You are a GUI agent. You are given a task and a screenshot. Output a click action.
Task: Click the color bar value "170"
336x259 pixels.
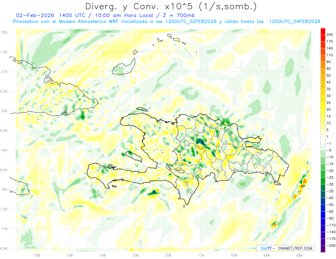[330, 41]
